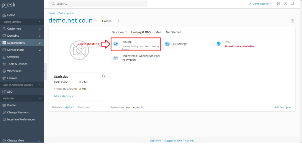Open the Active status dropdown
This screenshot has width=302, height=146.
108,21
